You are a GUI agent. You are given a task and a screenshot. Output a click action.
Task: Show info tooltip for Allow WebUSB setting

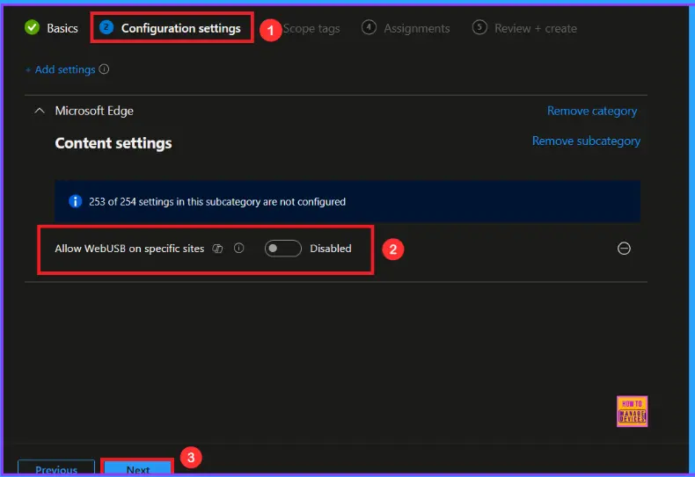pyautogui.click(x=239, y=248)
